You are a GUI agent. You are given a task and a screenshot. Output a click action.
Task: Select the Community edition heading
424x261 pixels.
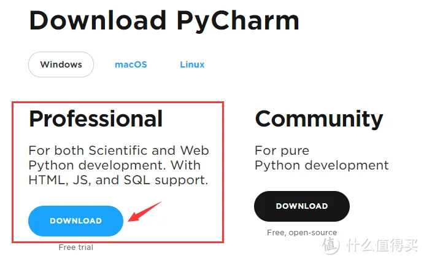coord(319,119)
